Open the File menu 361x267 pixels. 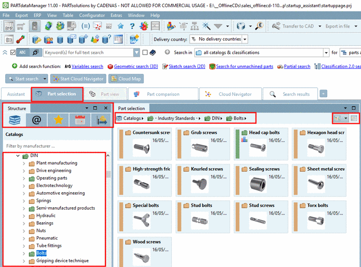6,15
